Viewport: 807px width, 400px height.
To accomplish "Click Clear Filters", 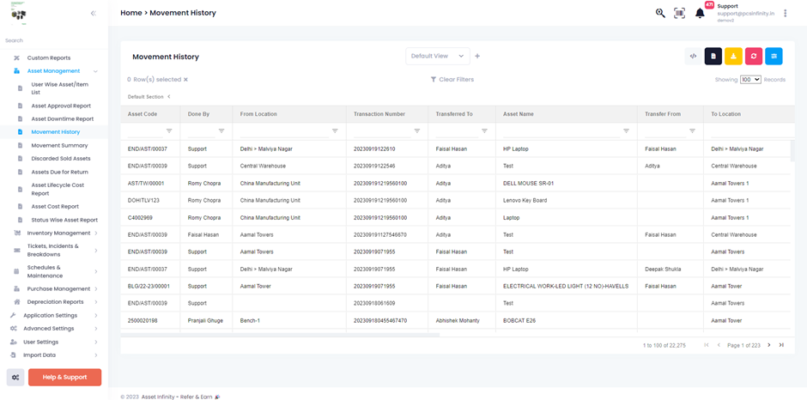I will (452, 80).
